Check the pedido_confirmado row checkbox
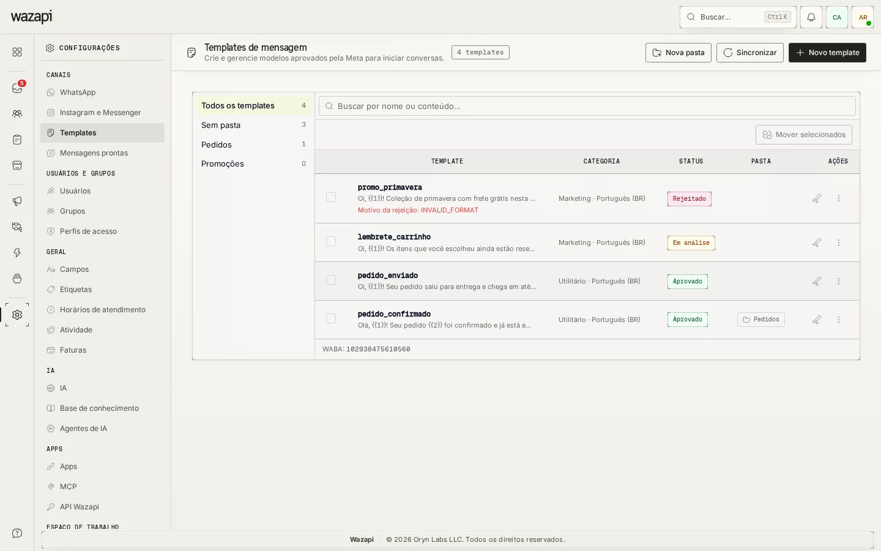 click(x=331, y=318)
